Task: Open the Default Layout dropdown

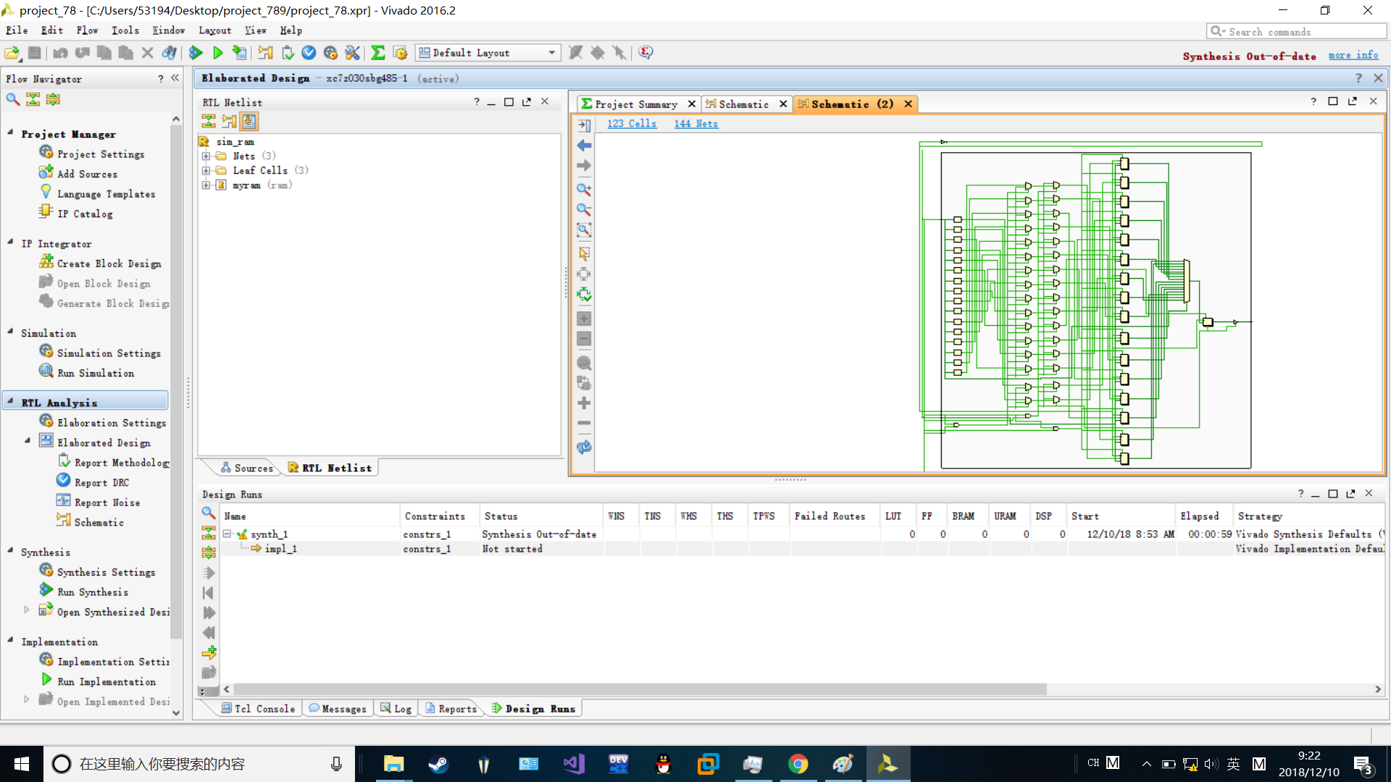Action: (551, 53)
